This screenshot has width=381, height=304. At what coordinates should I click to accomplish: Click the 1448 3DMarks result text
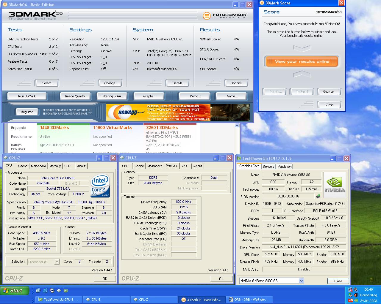click(54, 128)
